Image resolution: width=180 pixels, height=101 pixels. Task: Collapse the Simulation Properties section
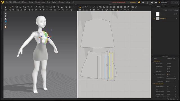[x=153, y=84]
